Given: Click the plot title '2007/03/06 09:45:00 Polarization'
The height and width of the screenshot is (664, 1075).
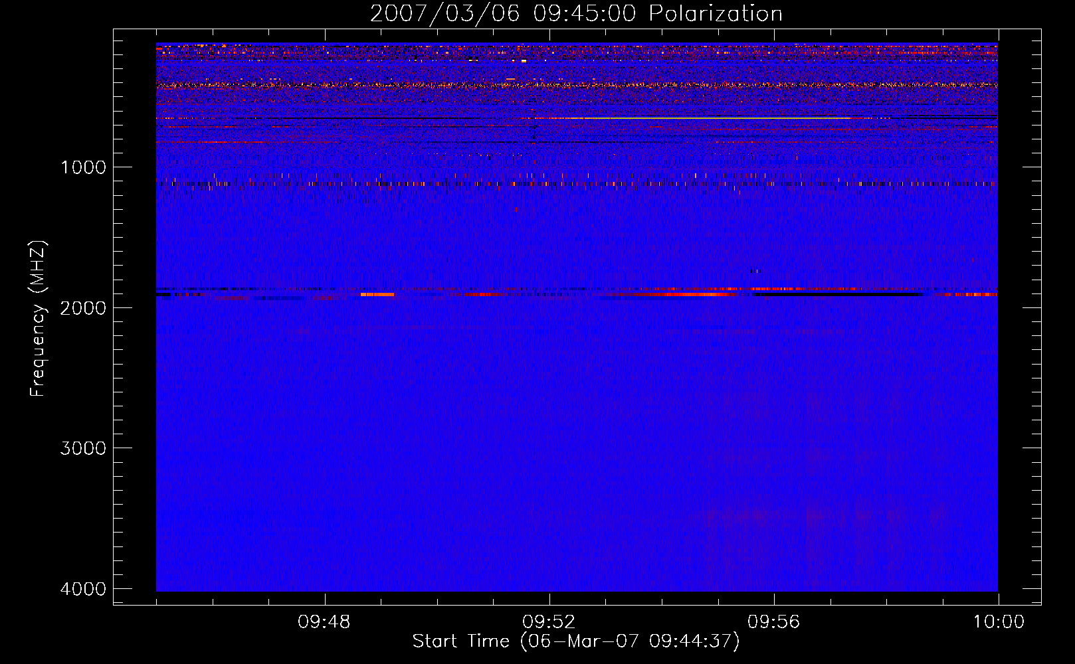Looking at the screenshot, I should [x=576, y=13].
